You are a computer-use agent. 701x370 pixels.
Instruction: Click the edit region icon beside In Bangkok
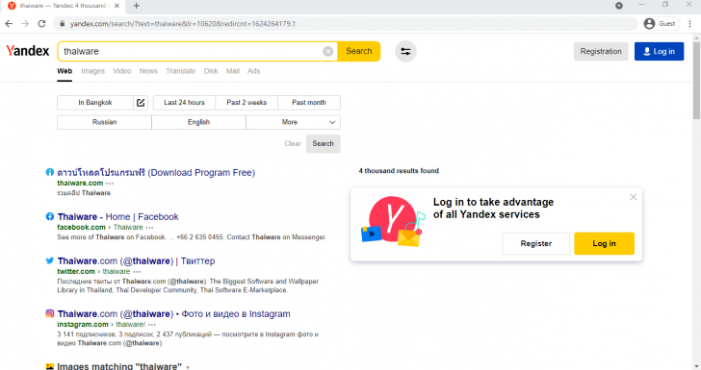tap(141, 103)
